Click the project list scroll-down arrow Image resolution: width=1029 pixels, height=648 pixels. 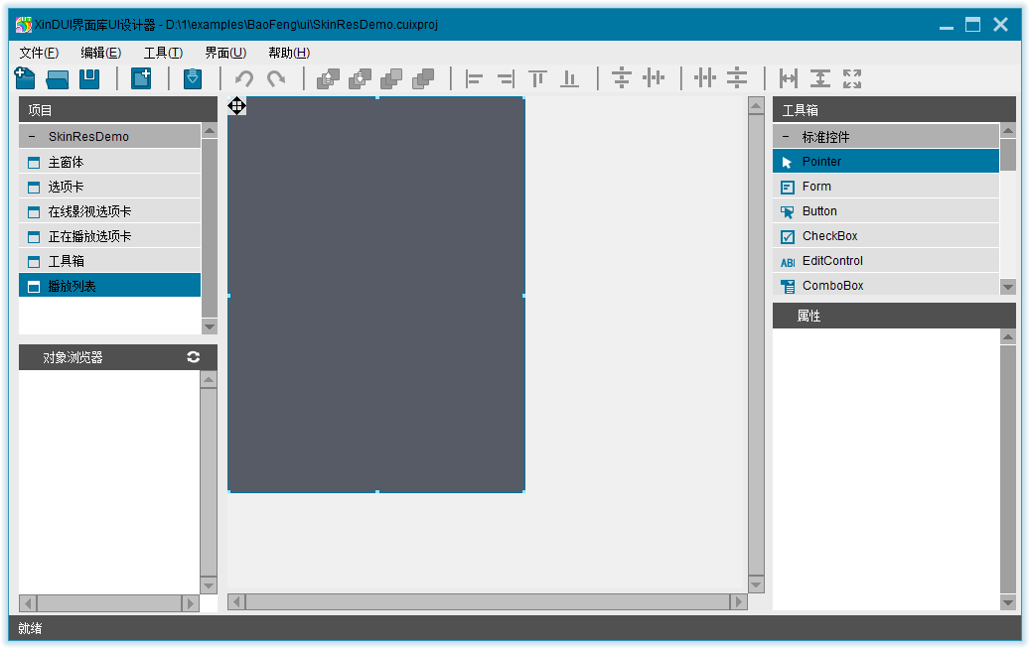(x=210, y=326)
